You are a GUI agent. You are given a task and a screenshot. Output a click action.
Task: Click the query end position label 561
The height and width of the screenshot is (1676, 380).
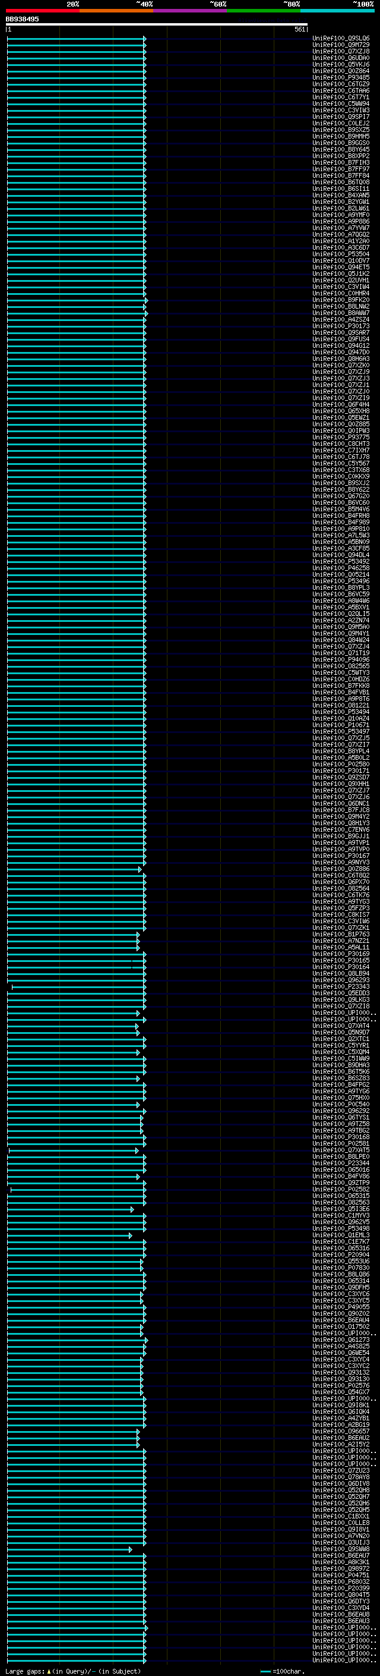pyautogui.click(x=299, y=29)
